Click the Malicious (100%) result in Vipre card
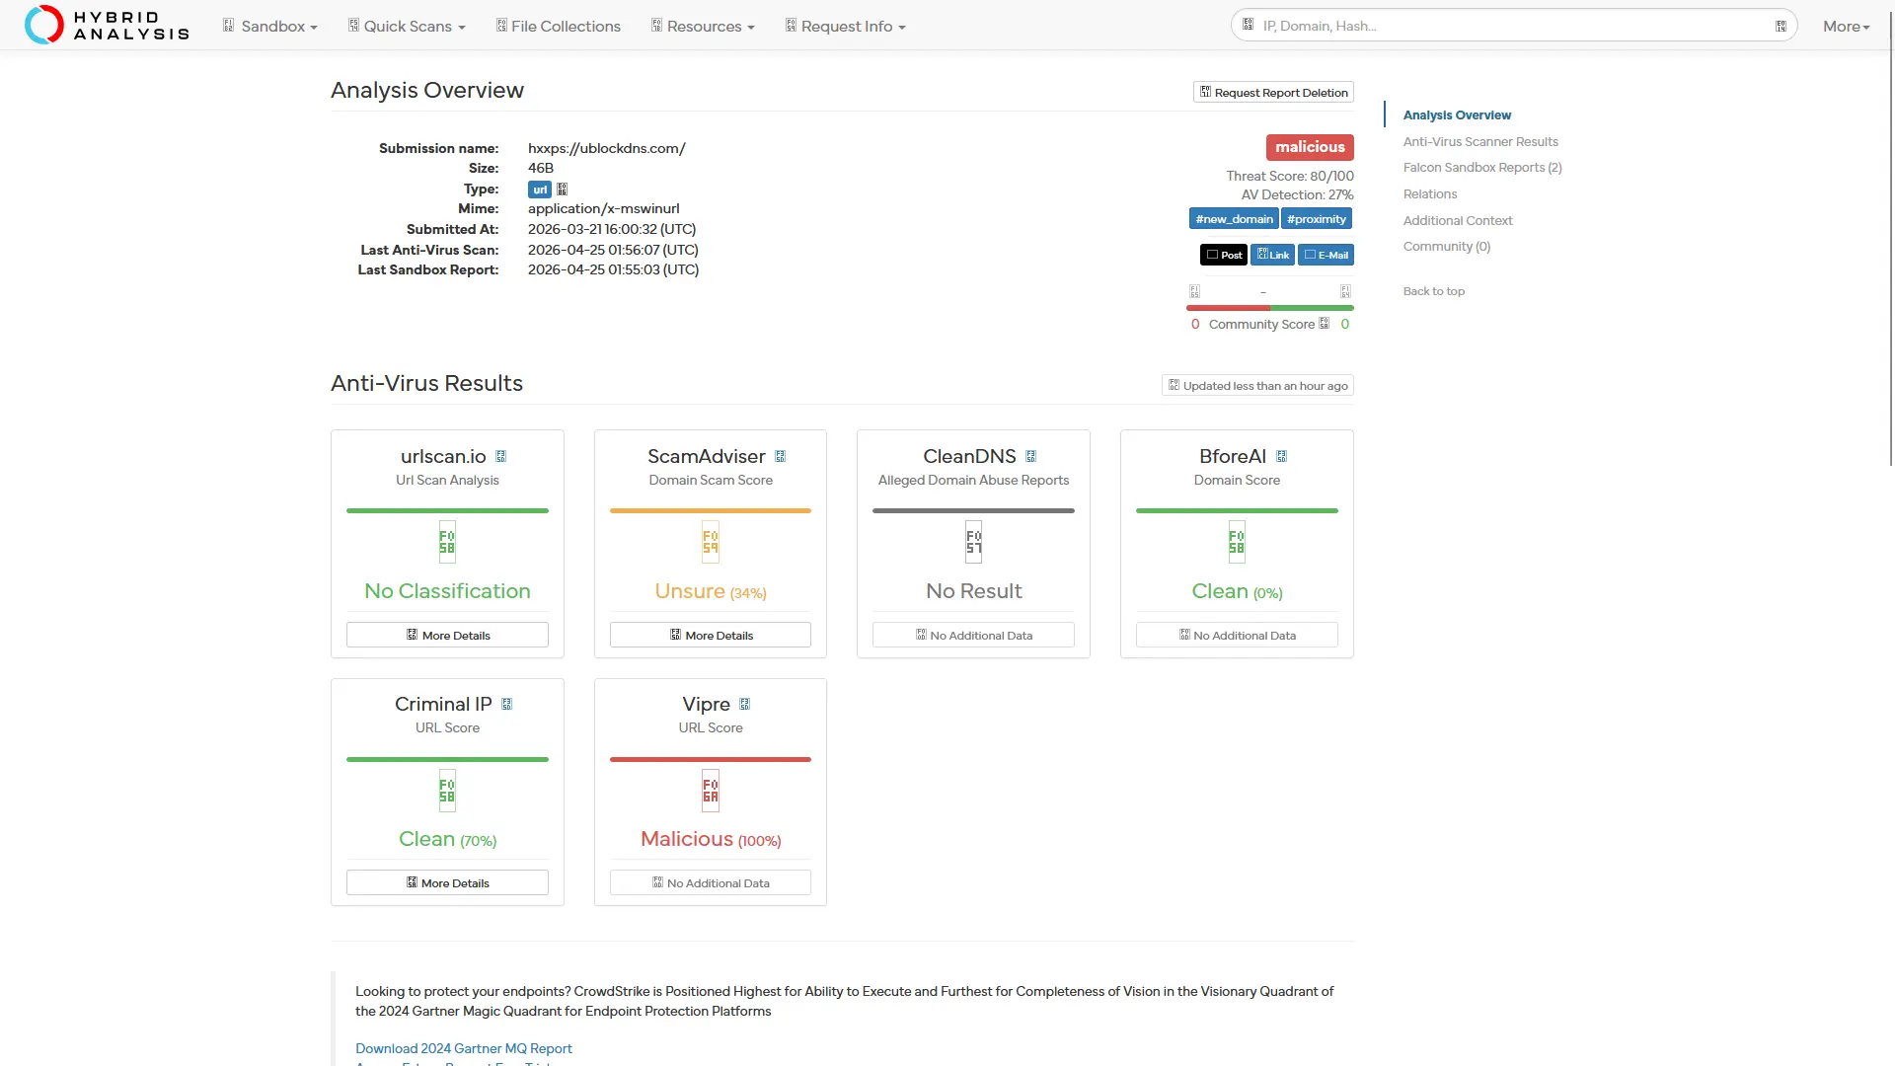This screenshot has width=1895, height=1066. click(x=711, y=839)
